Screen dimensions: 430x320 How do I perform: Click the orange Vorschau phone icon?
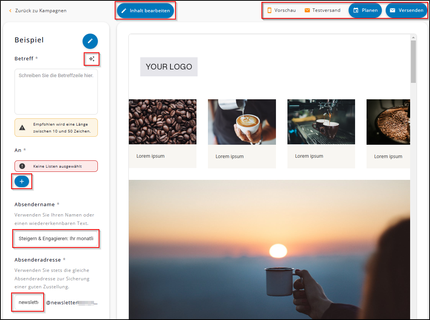269,10
